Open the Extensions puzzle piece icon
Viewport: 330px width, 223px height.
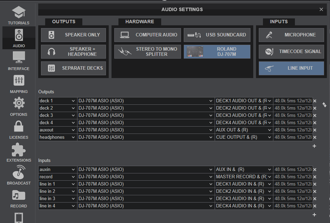[x=19, y=149]
